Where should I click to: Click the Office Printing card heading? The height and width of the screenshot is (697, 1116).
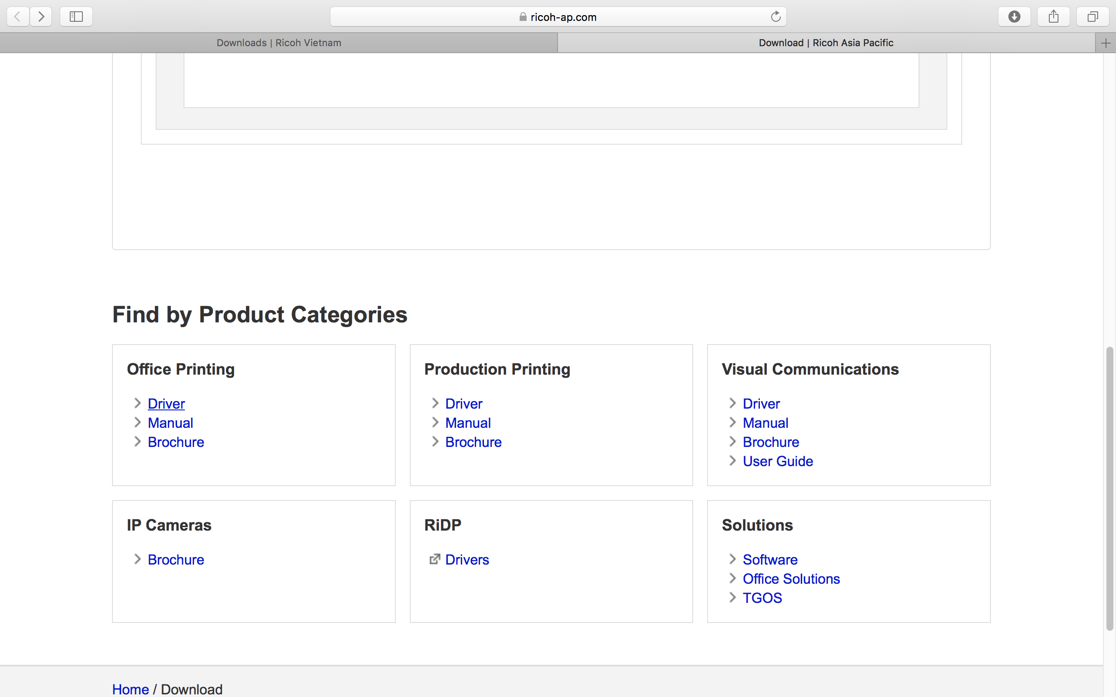pos(181,369)
